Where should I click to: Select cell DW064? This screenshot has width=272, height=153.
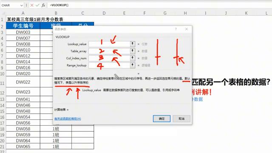point(23,141)
